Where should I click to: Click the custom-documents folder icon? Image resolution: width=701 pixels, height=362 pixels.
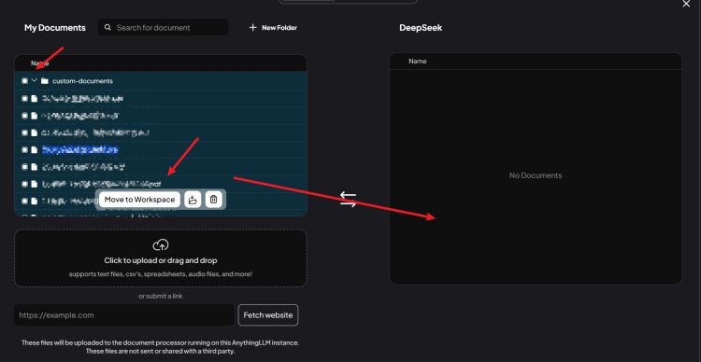pyautogui.click(x=44, y=81)
